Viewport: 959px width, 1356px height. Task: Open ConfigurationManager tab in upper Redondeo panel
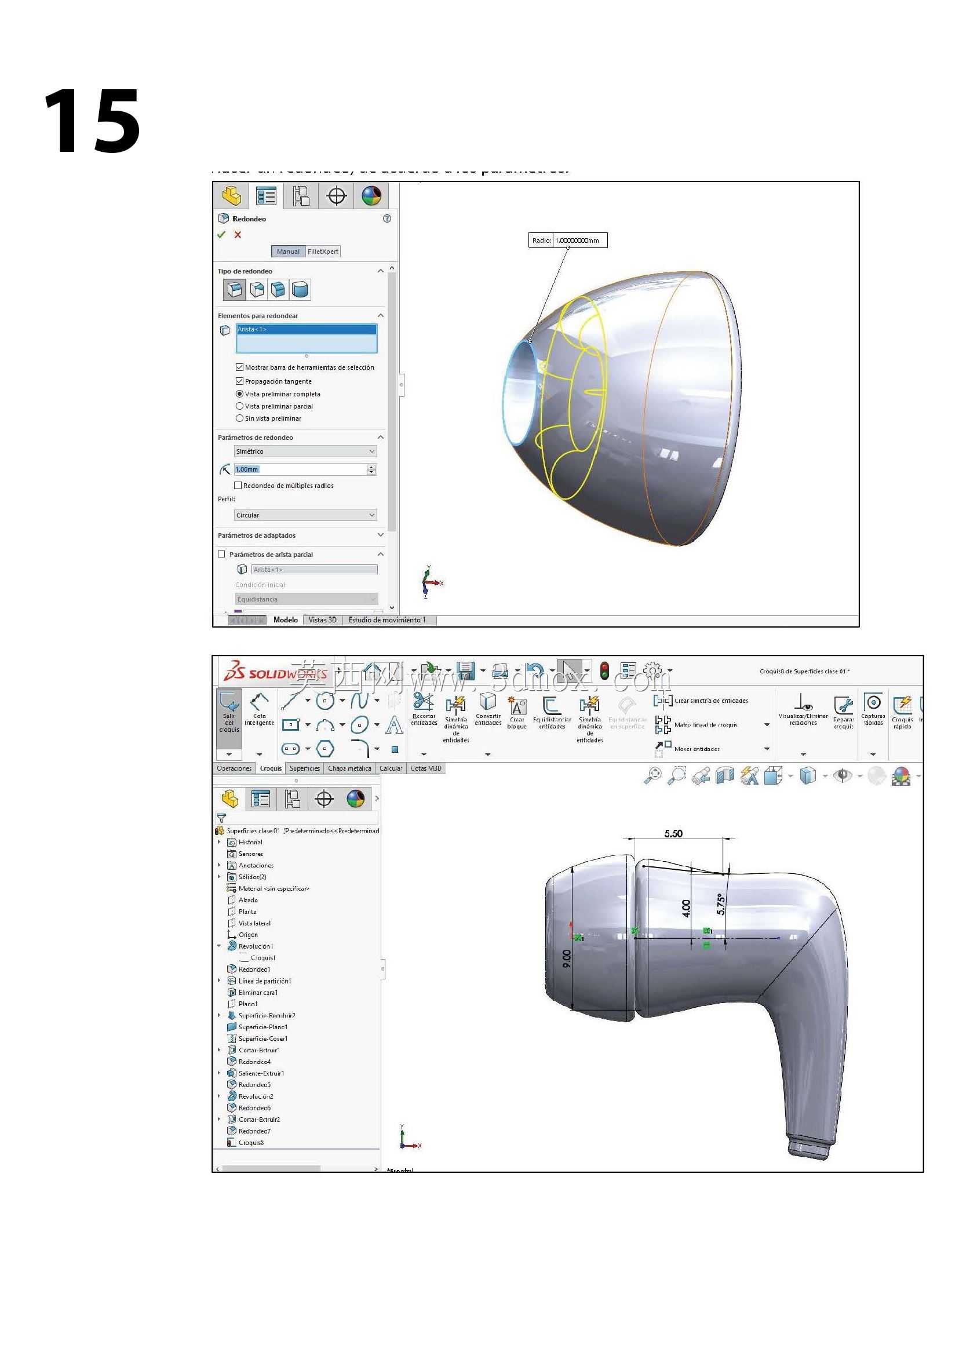301,196
